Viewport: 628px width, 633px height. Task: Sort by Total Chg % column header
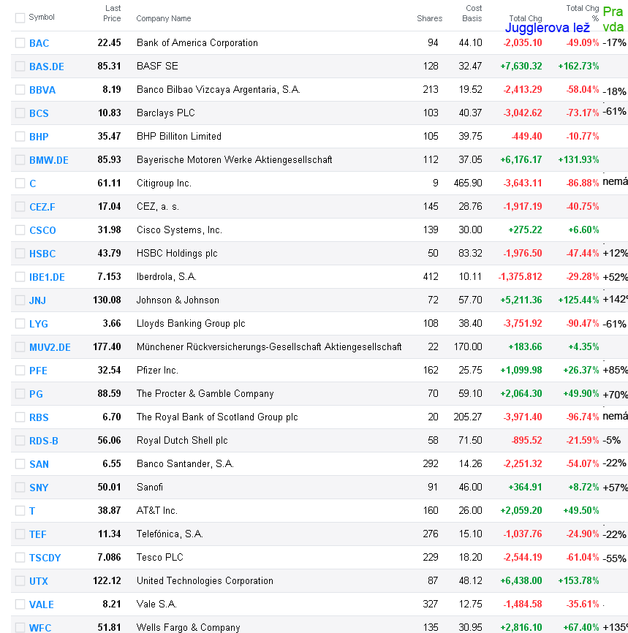point(583,13)
